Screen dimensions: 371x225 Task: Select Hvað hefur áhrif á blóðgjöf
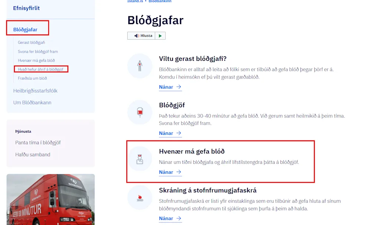point(41,69)
